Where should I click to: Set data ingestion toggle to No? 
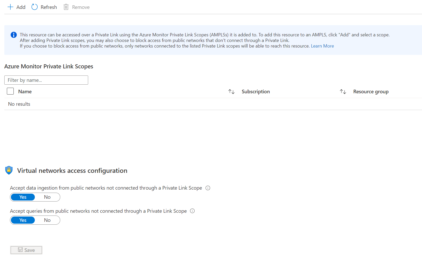coord(47,197)
